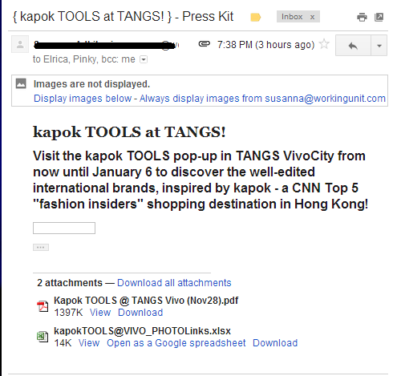Click 'Kapok TOOLS @ TANGS Vivo (Nov28).pdf' filename
This screenshot has height=376, width=393.
click(x=146, y=301)
